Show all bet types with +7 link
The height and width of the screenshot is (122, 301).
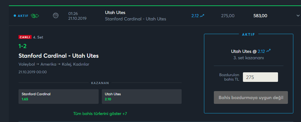(100, 114)
